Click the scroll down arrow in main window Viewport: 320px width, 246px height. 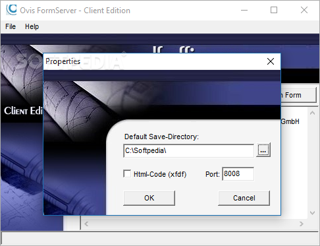click(312, 213)
